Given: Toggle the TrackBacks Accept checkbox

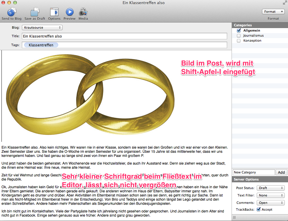Looking at the screenshot, I should [258, 209].
